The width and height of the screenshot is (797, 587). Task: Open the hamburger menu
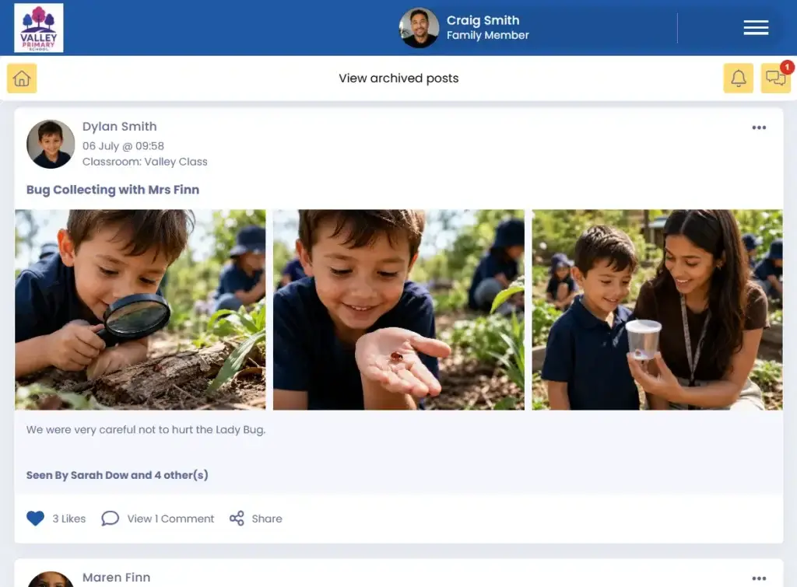[x=756, y=27]
